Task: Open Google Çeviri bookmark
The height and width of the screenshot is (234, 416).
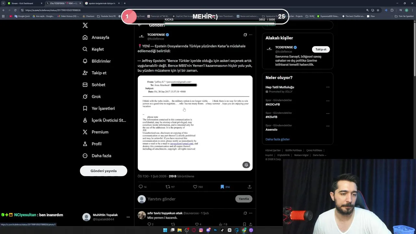Action: pos(22,16)
